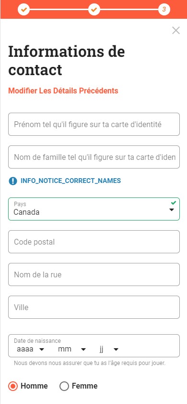
Task: Click the progress line between steps 2 and 3
Action: click(x=129, y=10)
